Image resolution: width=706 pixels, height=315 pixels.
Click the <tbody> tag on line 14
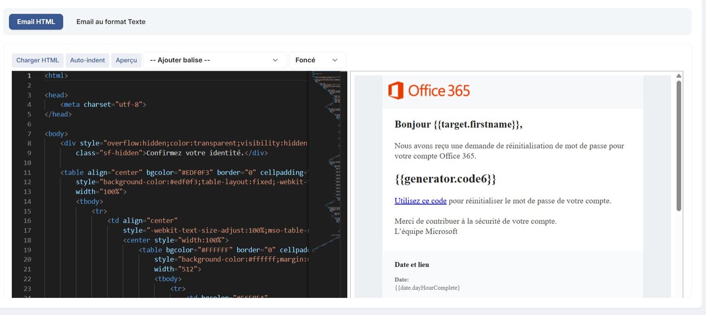pos(89,201)
